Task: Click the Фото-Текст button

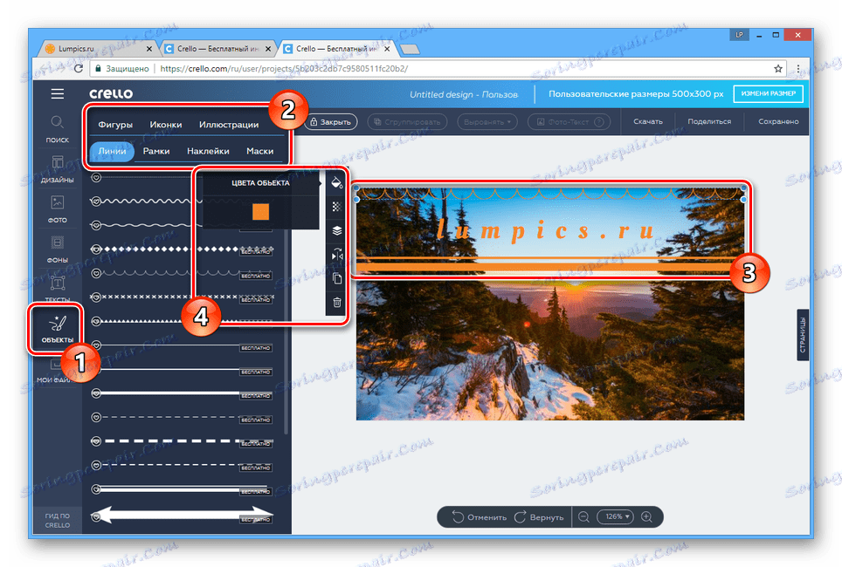Action: tap(569, 122)
